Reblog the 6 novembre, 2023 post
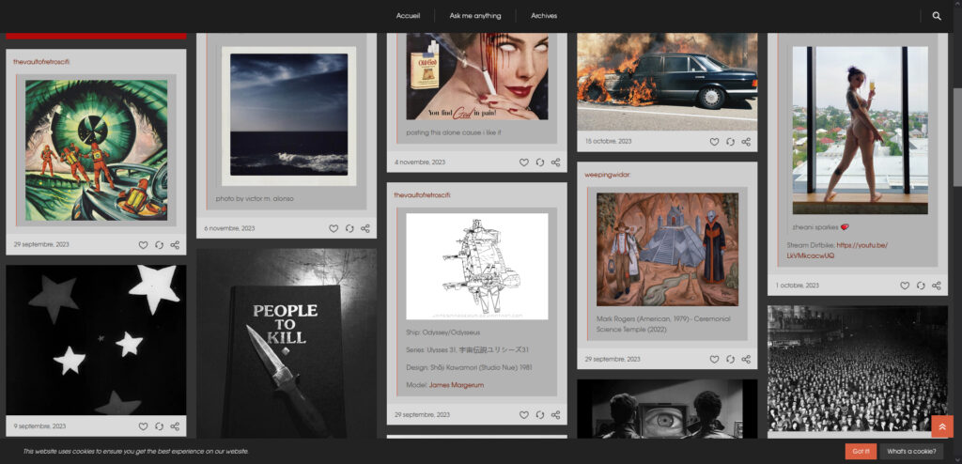The width and height of the screenshot is (962, 464). [x=349, y=228]
